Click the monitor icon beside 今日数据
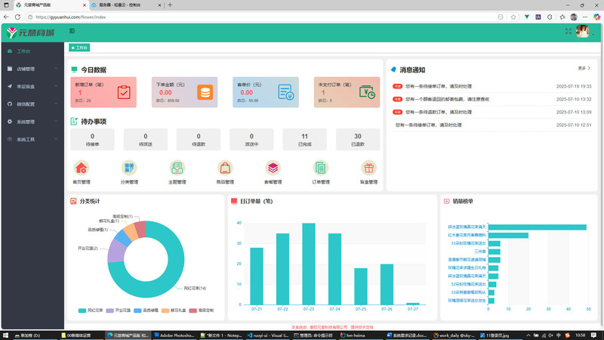Image resolution: width=604 pixels, height=340 pixels. pos(74,70)
